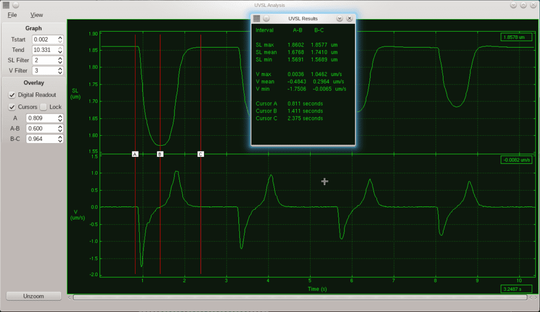Select cursor A marker label

click(135, 154)
